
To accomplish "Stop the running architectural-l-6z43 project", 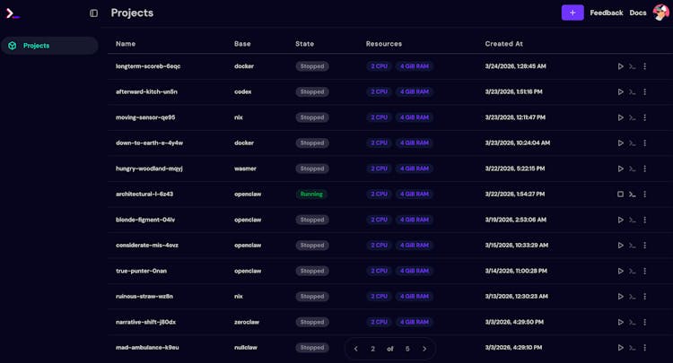I will coord(620,194).
